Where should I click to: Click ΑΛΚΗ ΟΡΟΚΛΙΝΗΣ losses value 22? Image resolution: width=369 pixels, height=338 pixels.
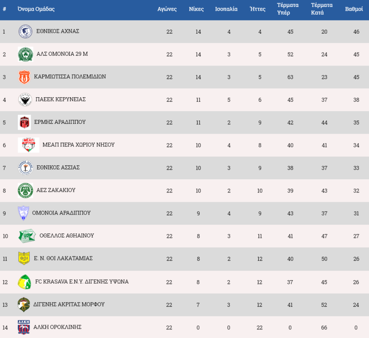click(x=260, y=328)
